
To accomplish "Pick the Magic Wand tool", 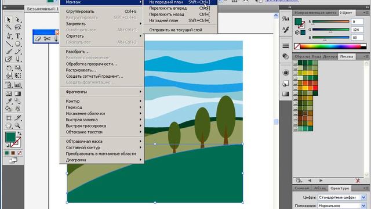I will click(x=9, y=27).
